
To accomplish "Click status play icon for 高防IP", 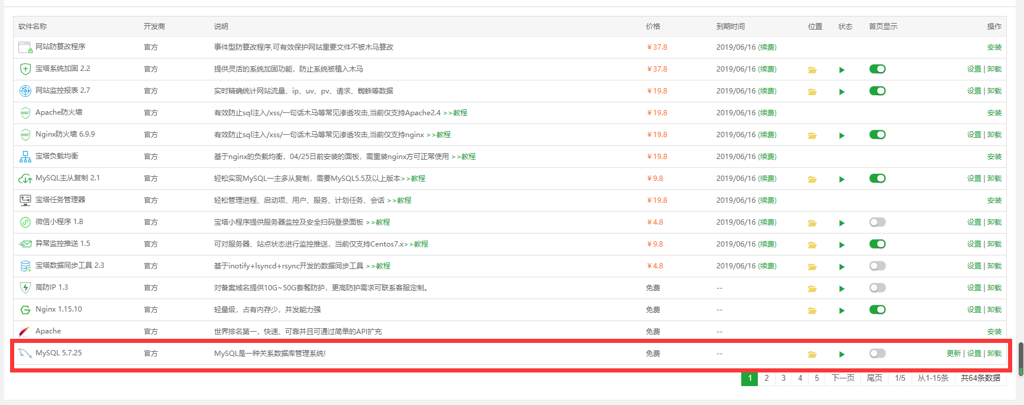I will click(x=842, y=289).
